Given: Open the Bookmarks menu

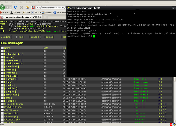Looking at the screenshot, I should pyautogui.click(x=31, y=2).
